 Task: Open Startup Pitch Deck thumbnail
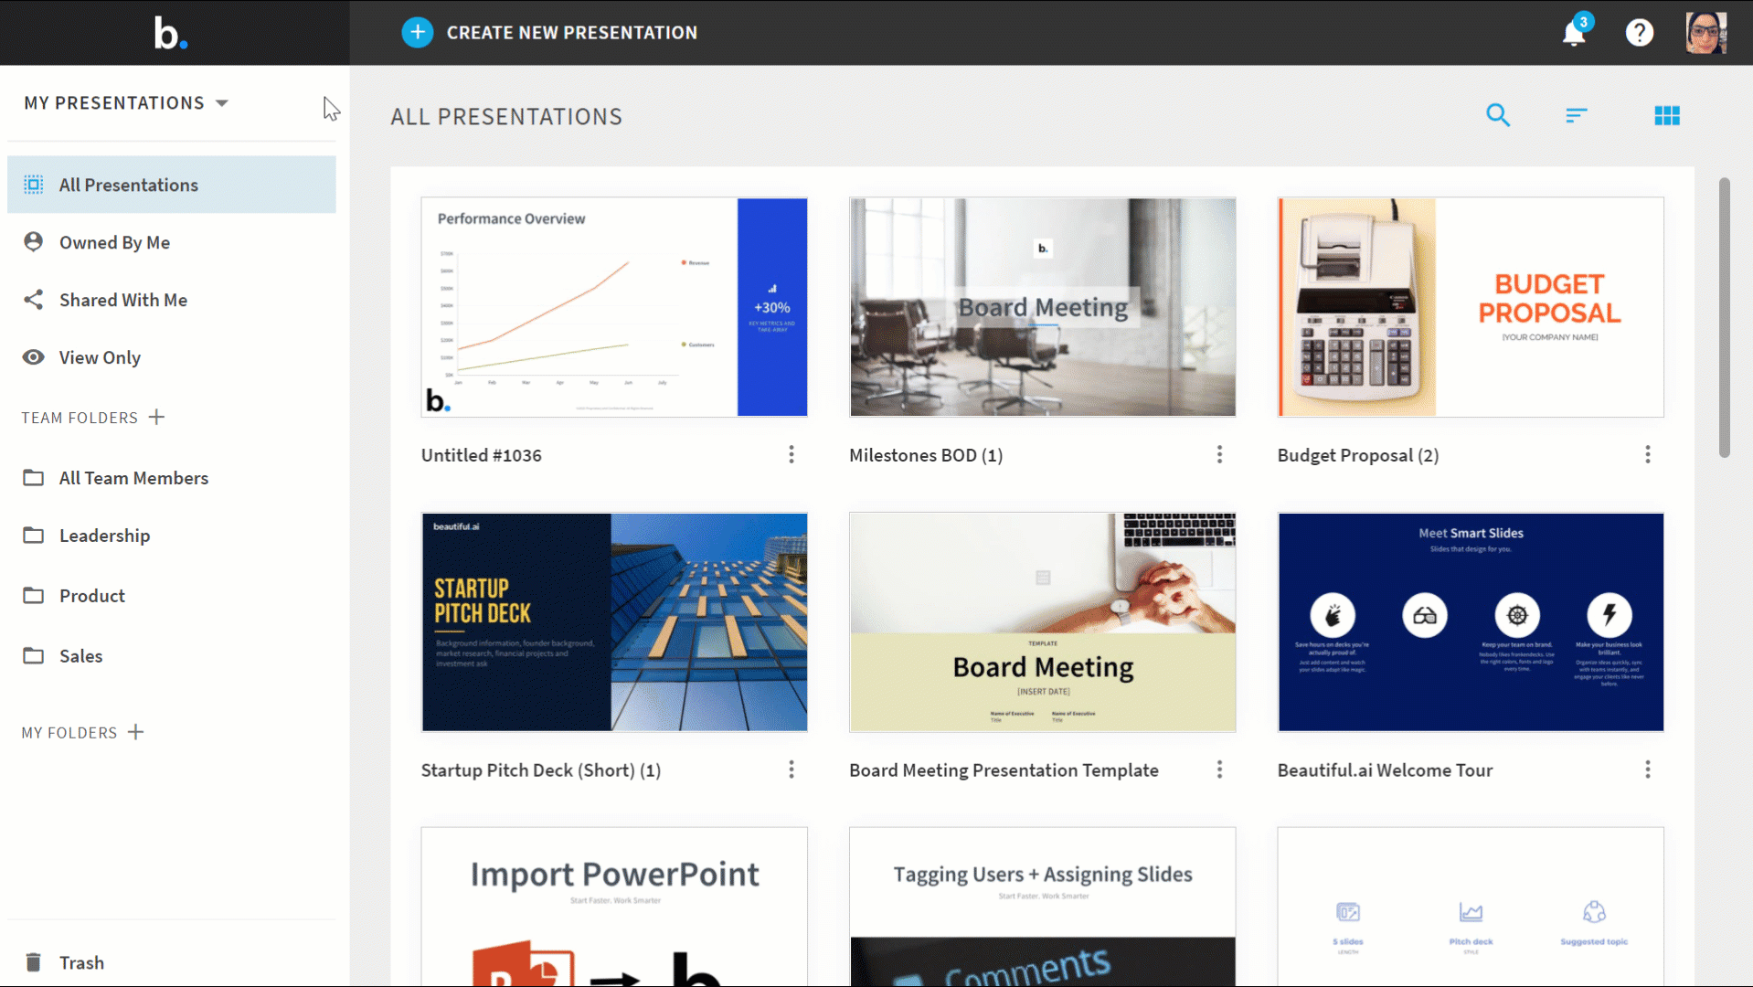coord(614,622)
